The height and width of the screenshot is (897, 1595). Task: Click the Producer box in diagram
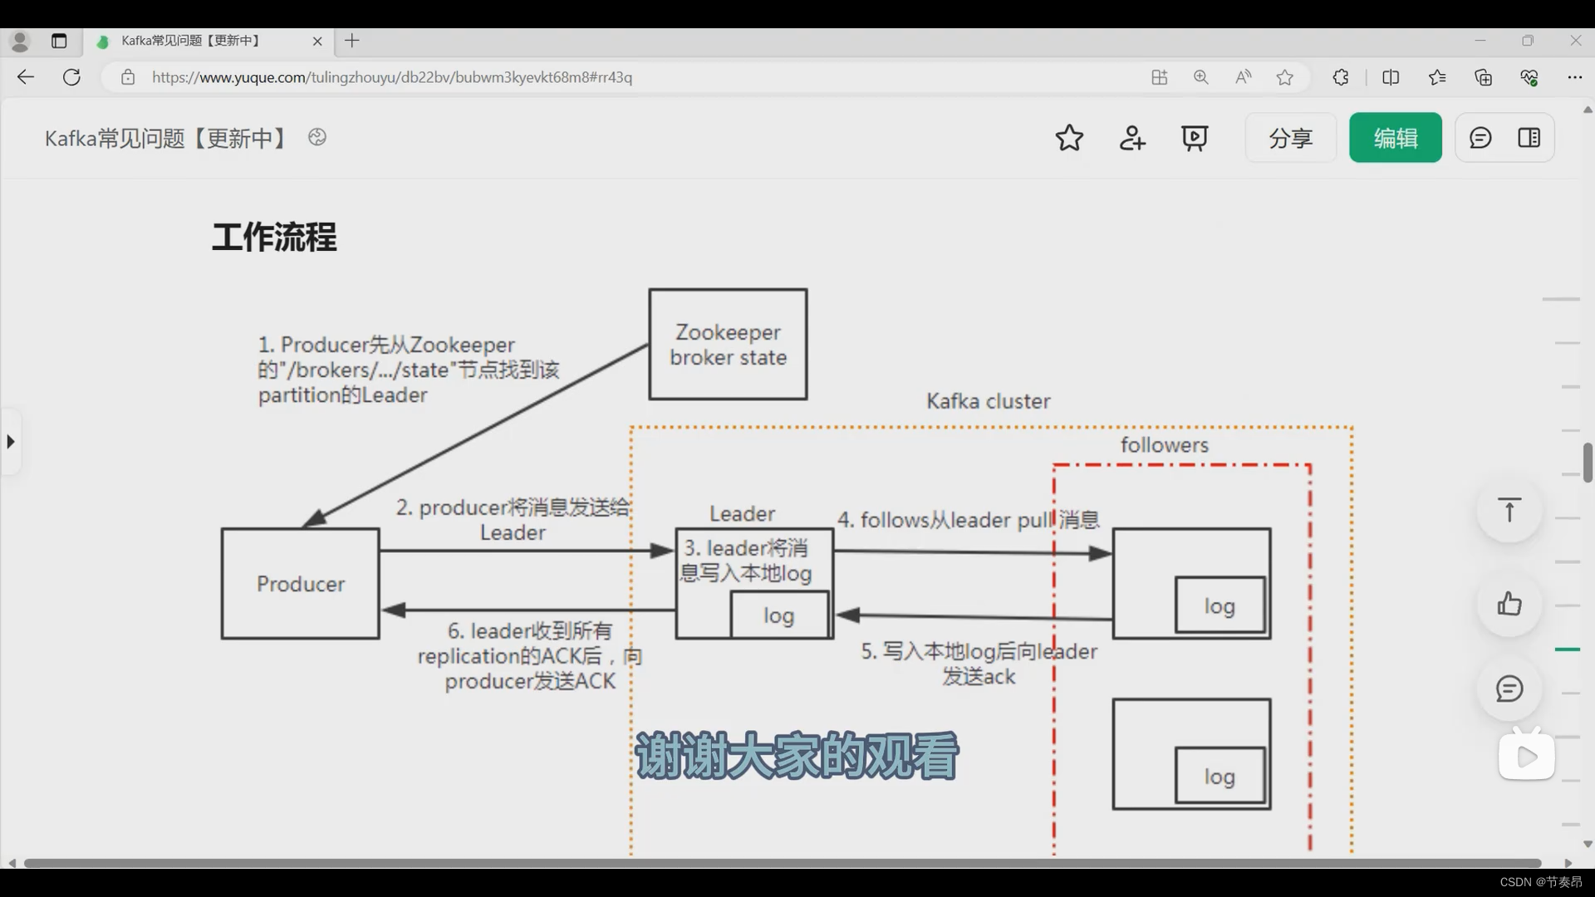pyautogui.click(x=300, y=584)
